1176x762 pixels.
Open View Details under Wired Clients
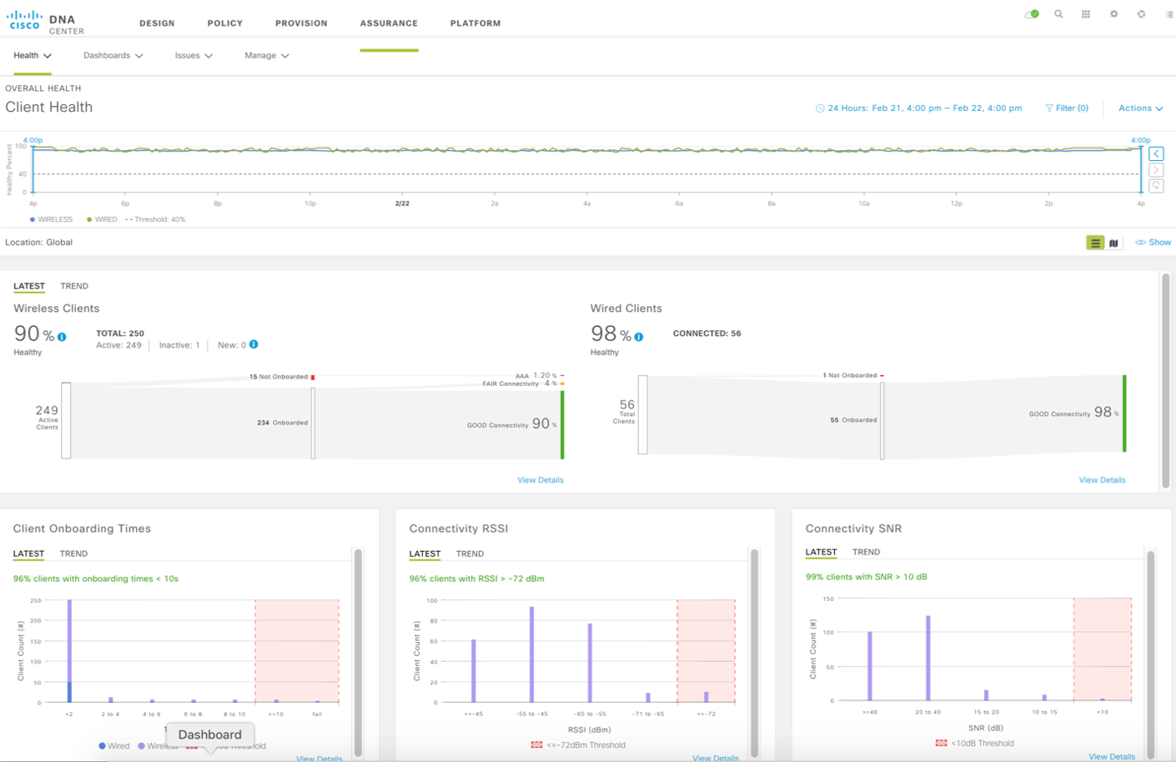point(1102,480)
